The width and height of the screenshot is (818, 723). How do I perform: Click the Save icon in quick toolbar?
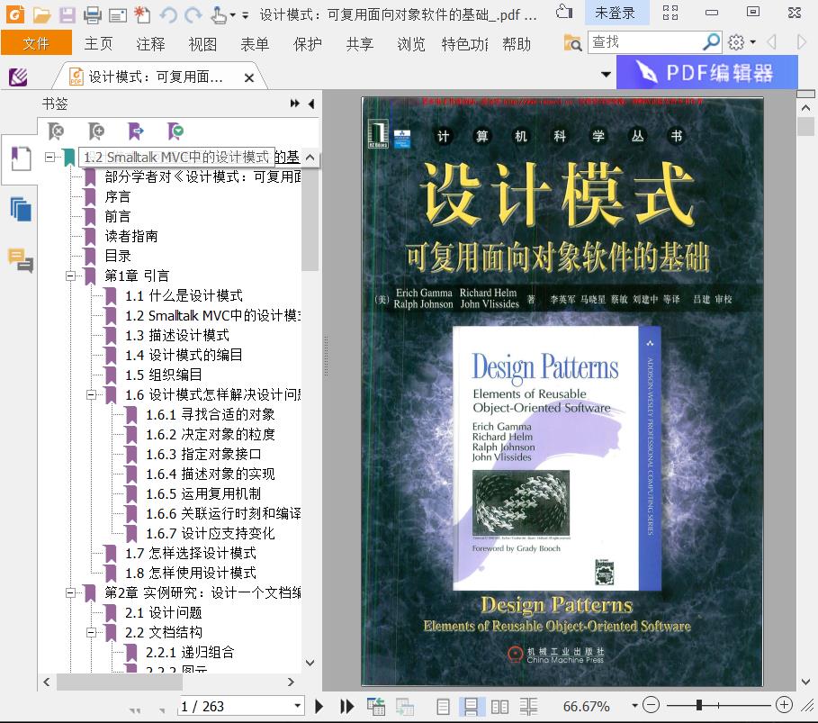click(67, 14)
